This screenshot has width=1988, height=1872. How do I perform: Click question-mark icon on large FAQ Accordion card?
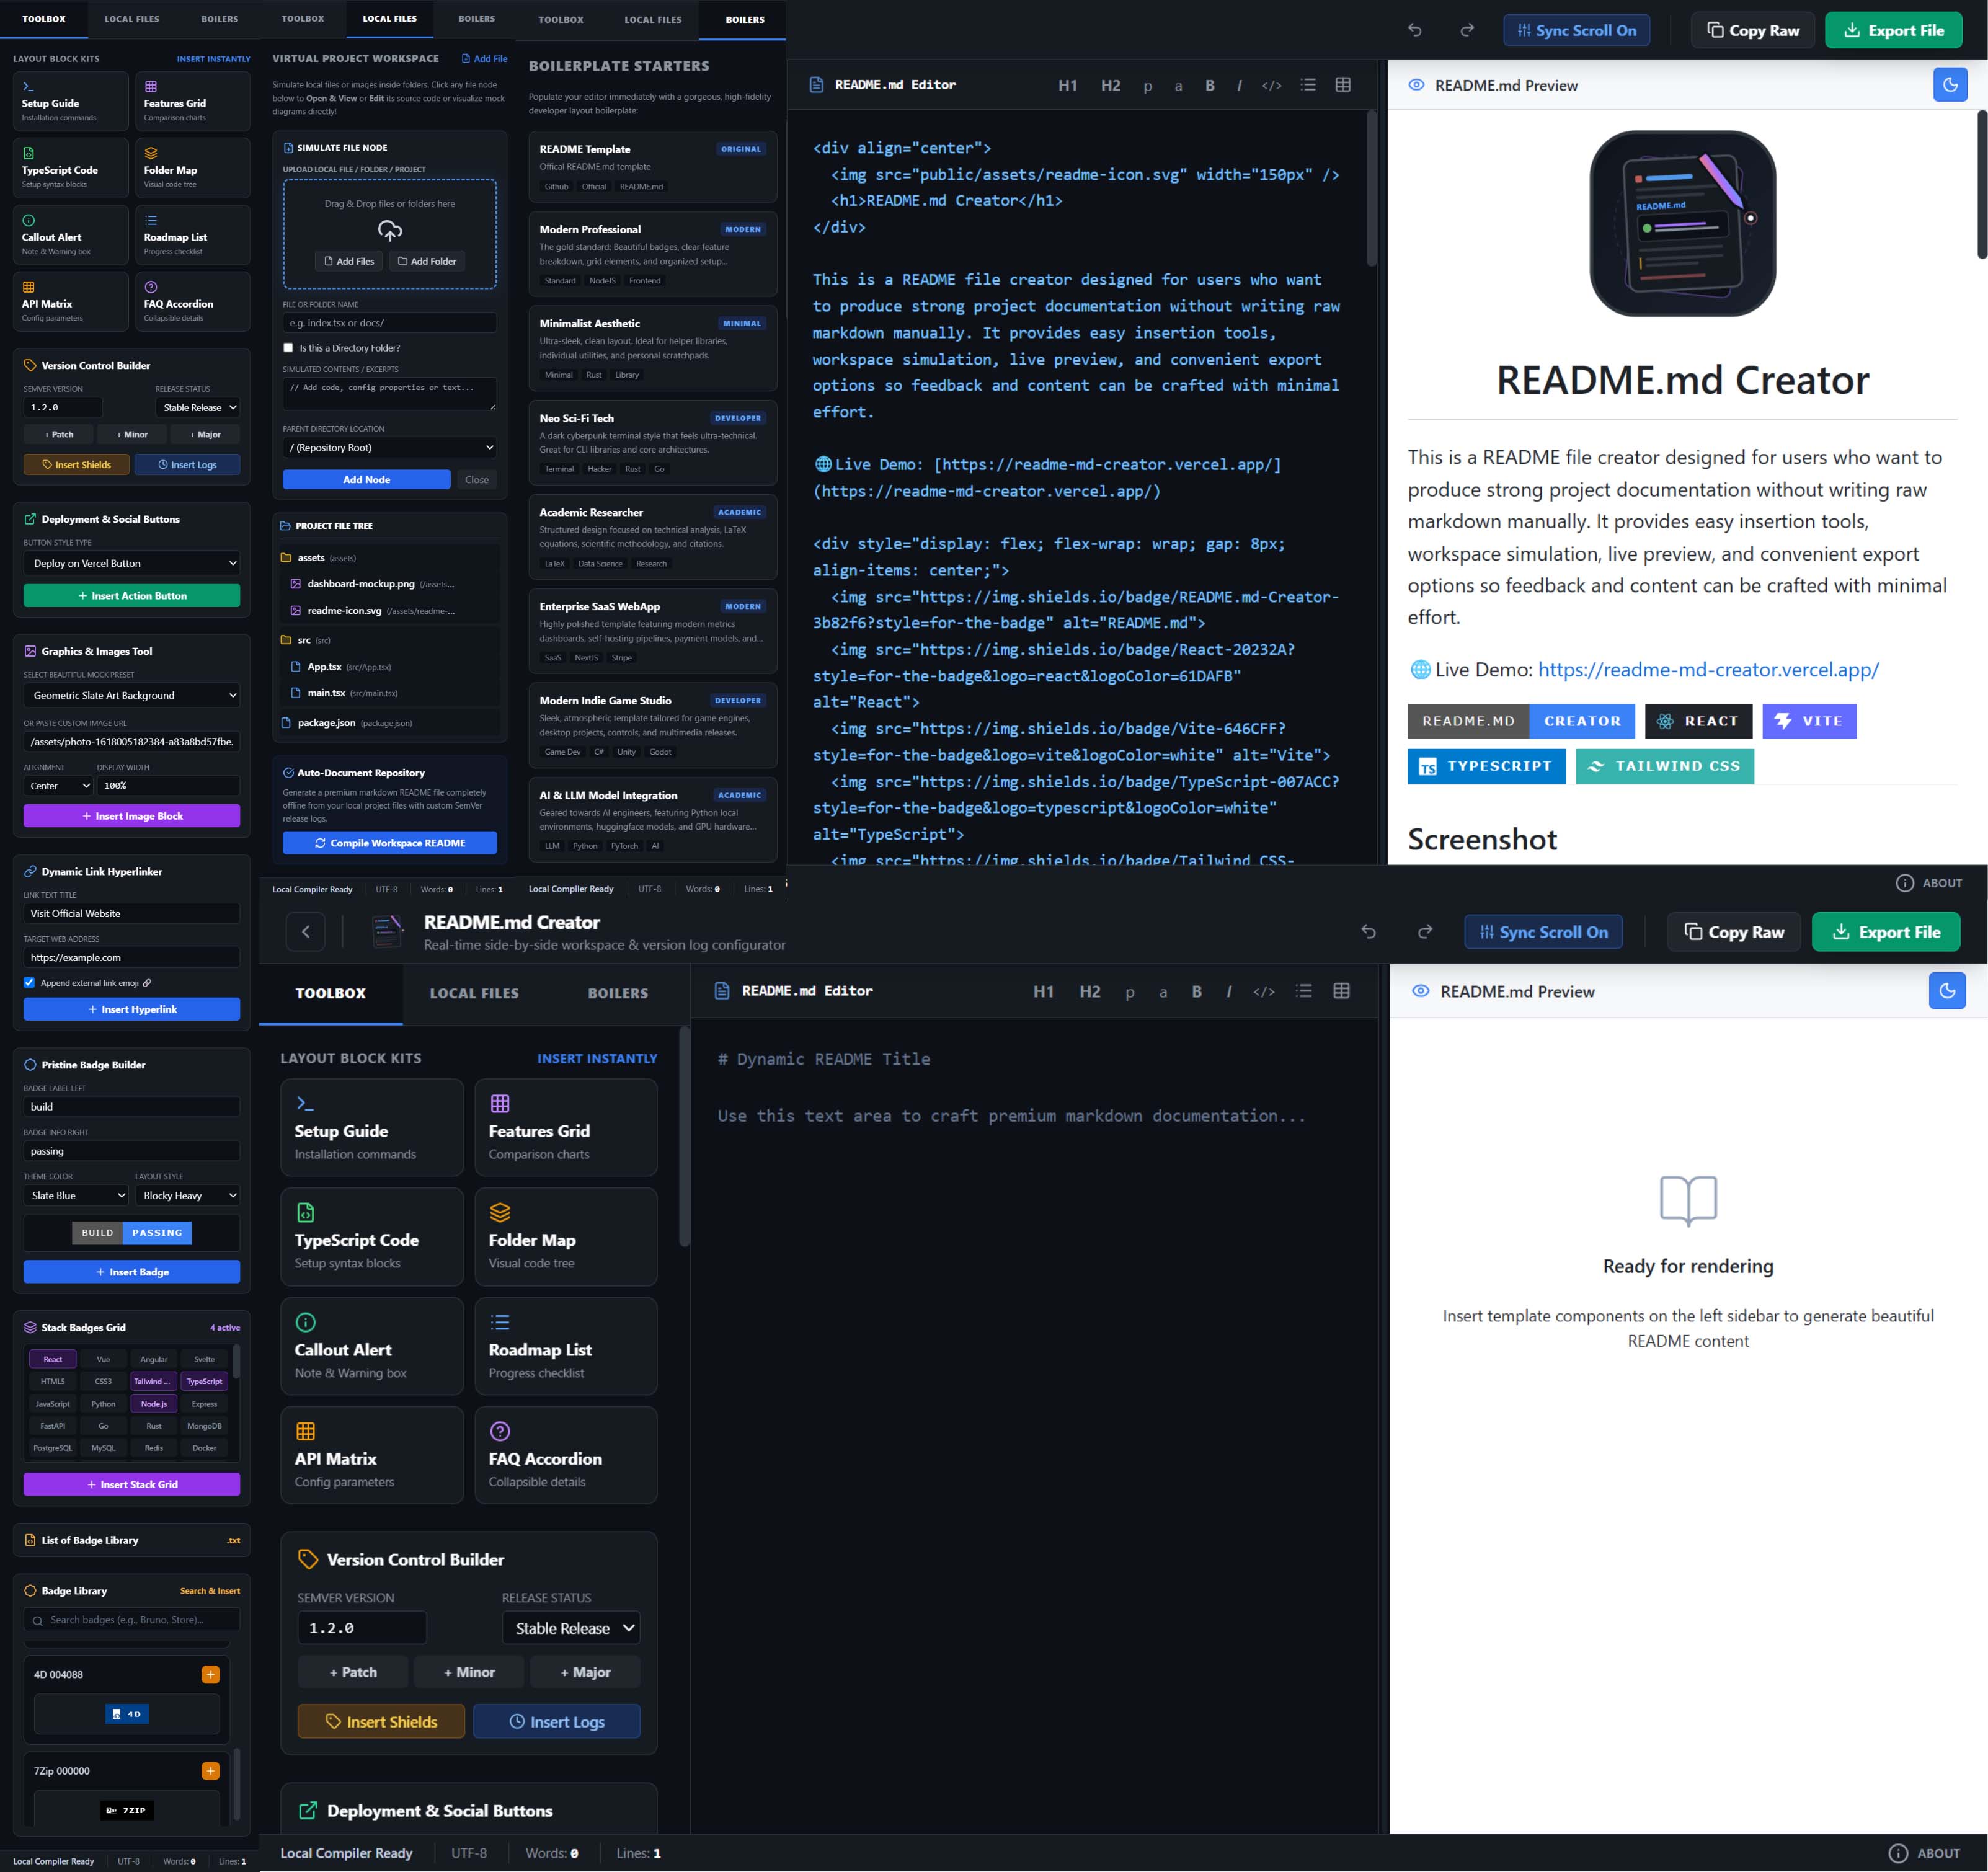click(x=500, y=1431)
